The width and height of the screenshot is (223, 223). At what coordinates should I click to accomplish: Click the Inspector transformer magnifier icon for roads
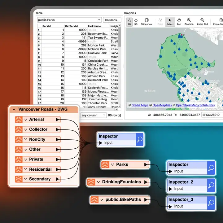139,139
